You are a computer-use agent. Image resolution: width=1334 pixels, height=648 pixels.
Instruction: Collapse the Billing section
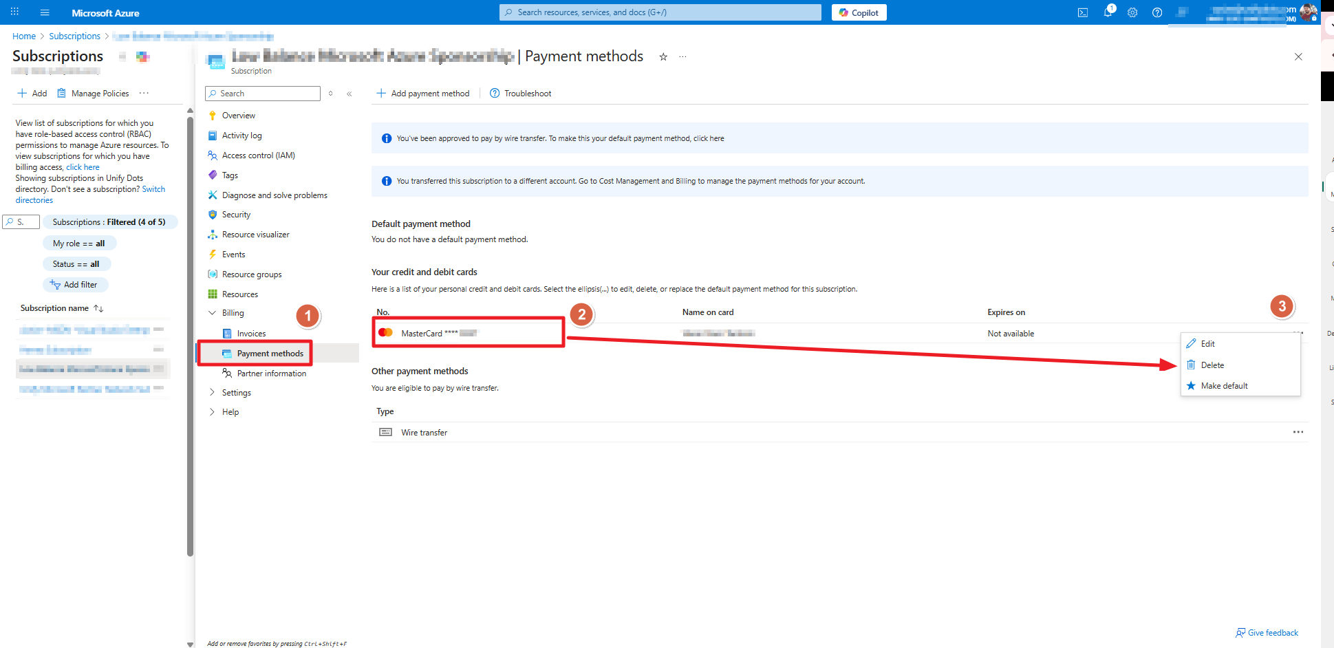212,312
